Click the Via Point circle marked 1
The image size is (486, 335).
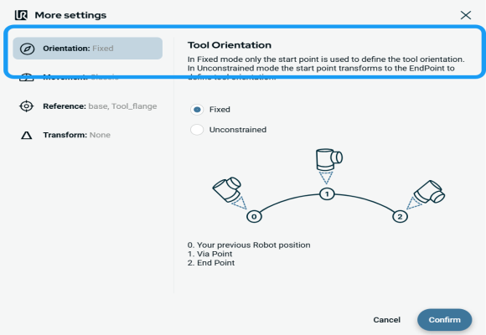pyautogui.click(x=327, y=194)
